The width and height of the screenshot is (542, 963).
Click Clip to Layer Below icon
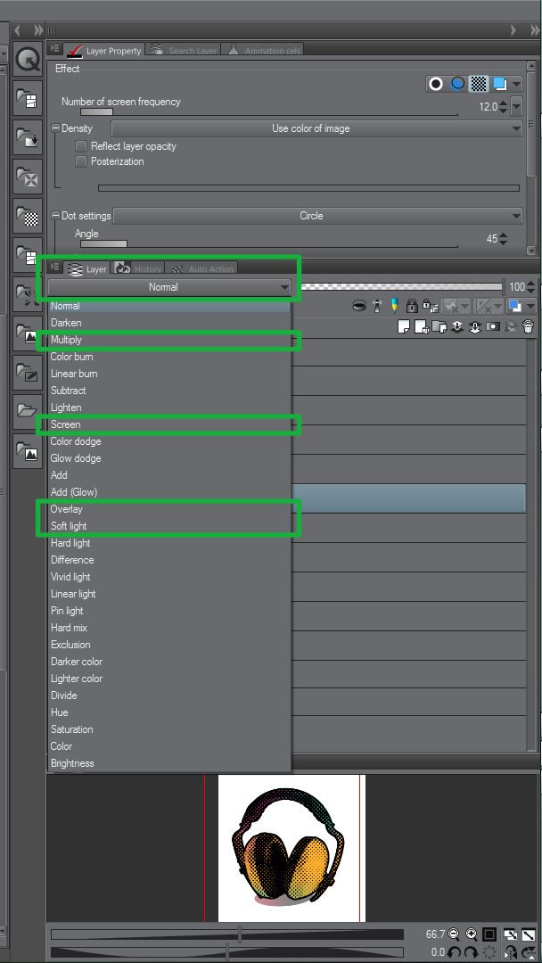coord(360,305)
